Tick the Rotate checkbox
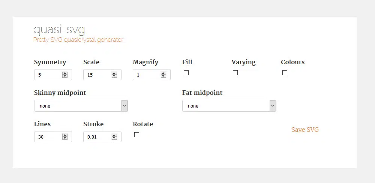The width and height of the screenshot is (375, 183). point(136,135)
